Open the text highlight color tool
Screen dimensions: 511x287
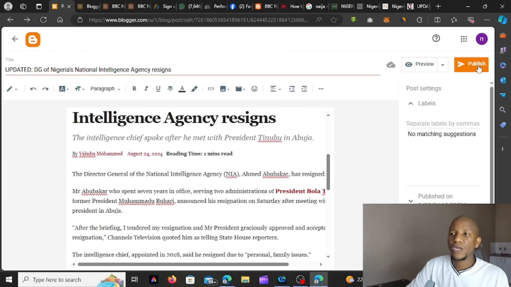194,89
